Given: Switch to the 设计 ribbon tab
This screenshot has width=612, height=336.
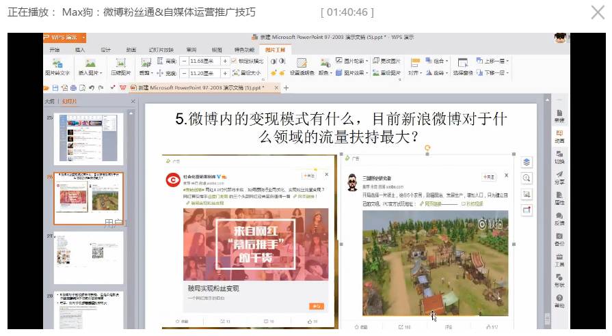Looking at the screenshot, I should [105, 50].
